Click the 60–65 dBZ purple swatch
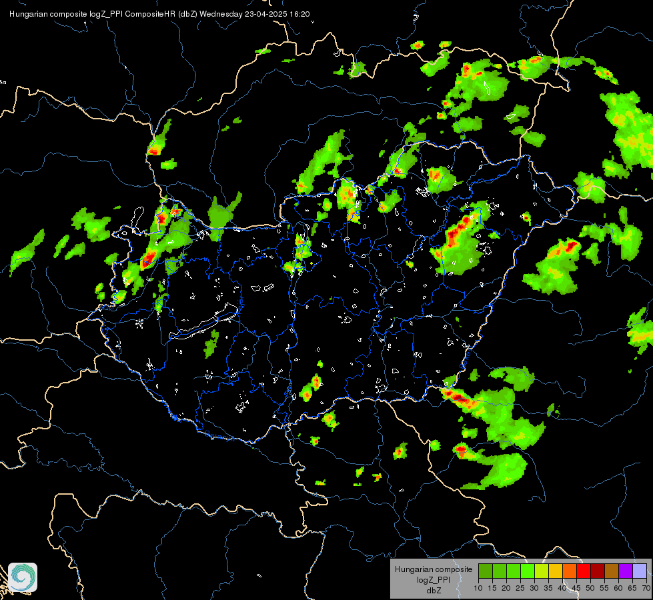The height and width of the screenshot is (600, 653). (x=626, y=571)
